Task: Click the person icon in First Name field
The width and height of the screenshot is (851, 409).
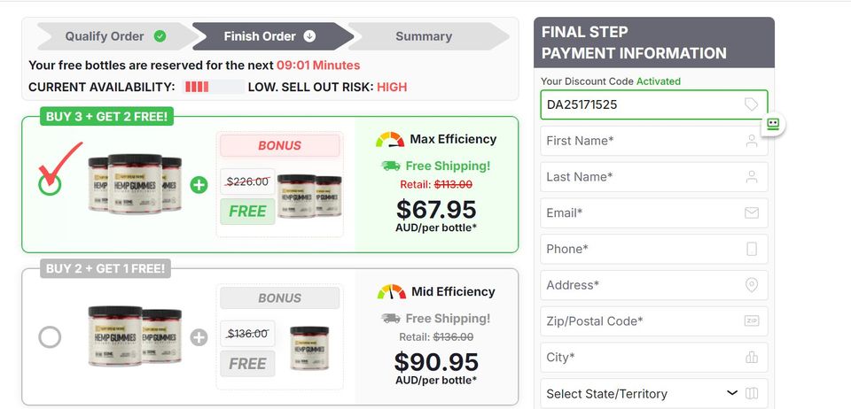Action: [752, 141]
